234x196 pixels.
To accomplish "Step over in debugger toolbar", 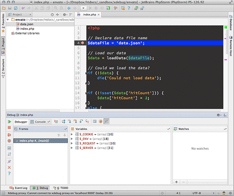I will 64,121.
